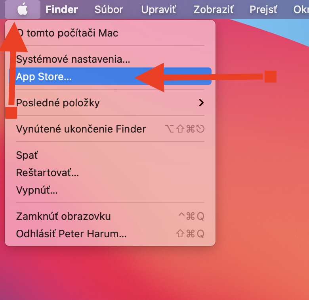This screenshot has width=309, height=300.
Task: Log out with Odhlásiť Peter Harum
Action: pos(71,234)
